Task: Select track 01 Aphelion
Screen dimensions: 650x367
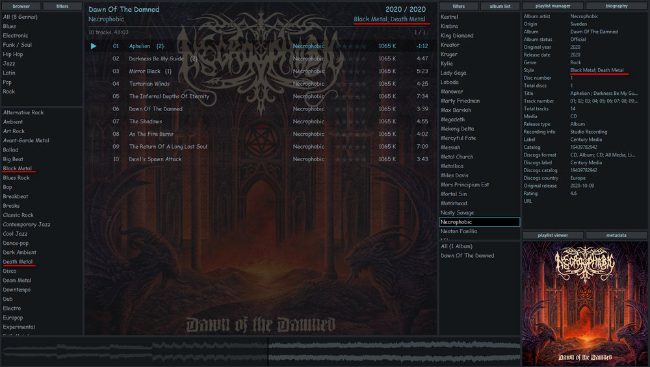Action: click(261, 46)
